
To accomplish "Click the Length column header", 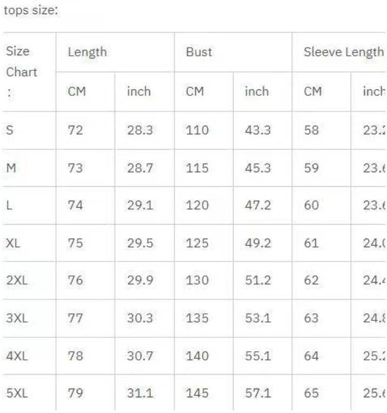I will (88, 52).
